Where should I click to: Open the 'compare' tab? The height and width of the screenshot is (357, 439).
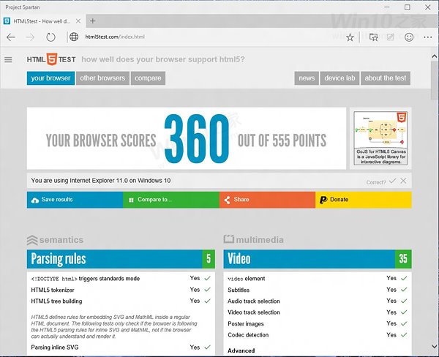(x=148, y=78)
